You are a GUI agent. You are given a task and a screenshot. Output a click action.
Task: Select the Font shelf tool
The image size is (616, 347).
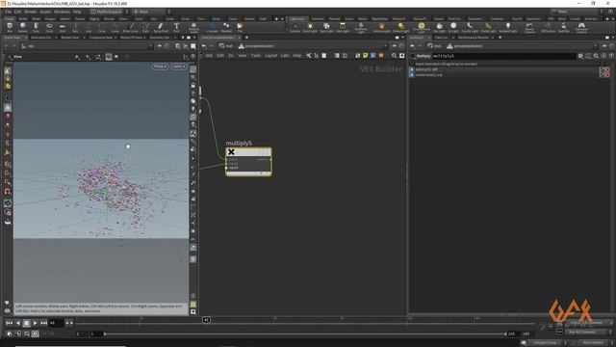click(176, 27)
